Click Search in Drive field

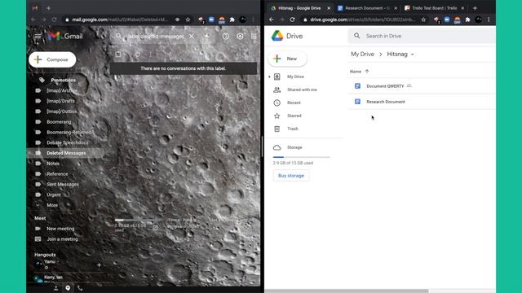click(x=422, y=36)
